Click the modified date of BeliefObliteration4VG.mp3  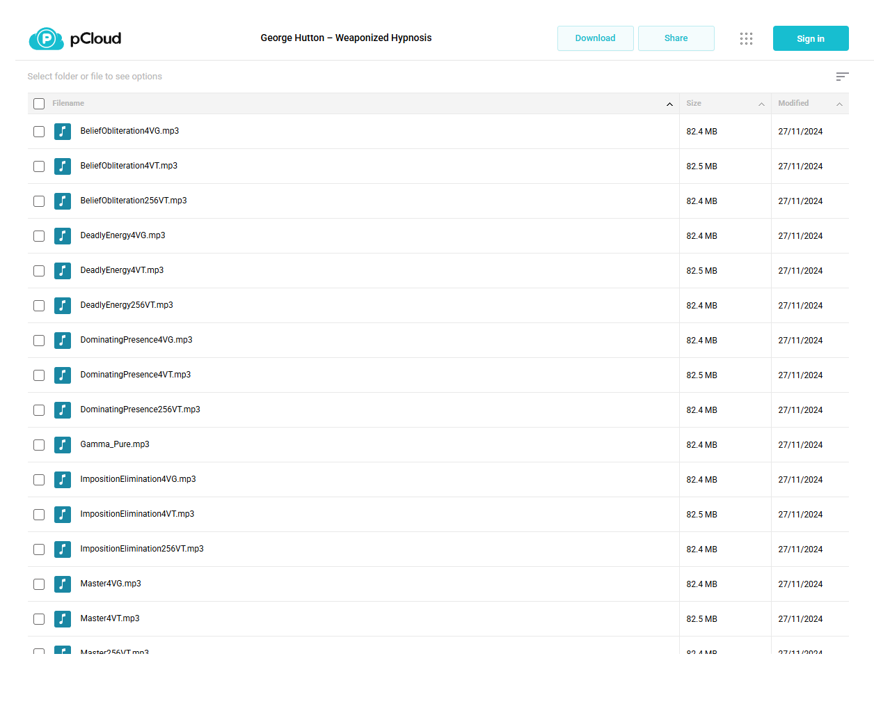point(800,132)
